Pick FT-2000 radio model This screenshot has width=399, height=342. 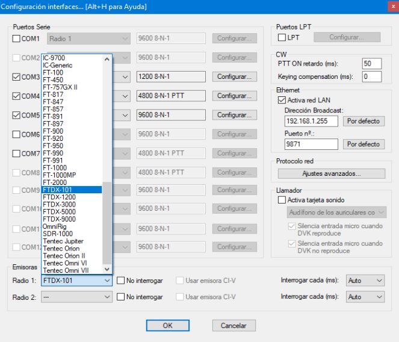click(x=72, y=182)
